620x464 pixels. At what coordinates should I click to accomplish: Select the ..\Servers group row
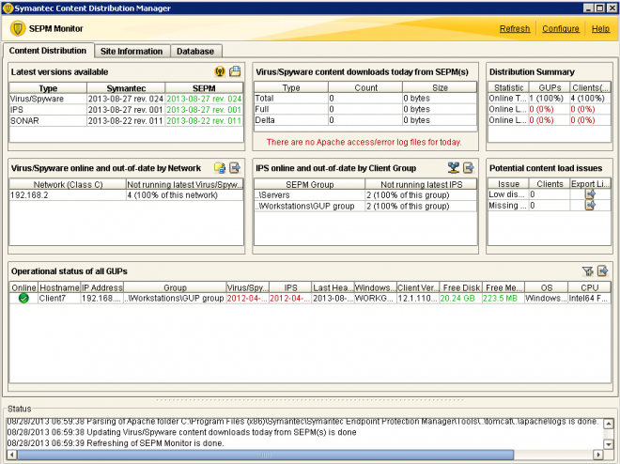(365, 195)
